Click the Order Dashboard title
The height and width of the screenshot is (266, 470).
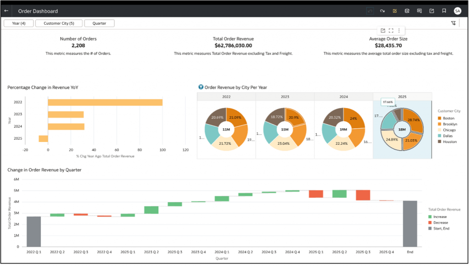point(38,11)
